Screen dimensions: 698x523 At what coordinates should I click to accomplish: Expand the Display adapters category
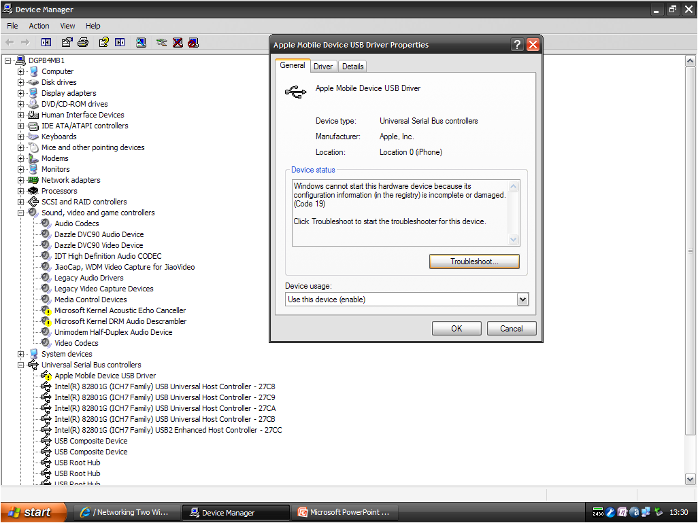pyautogui.click(x=20, y=93)
